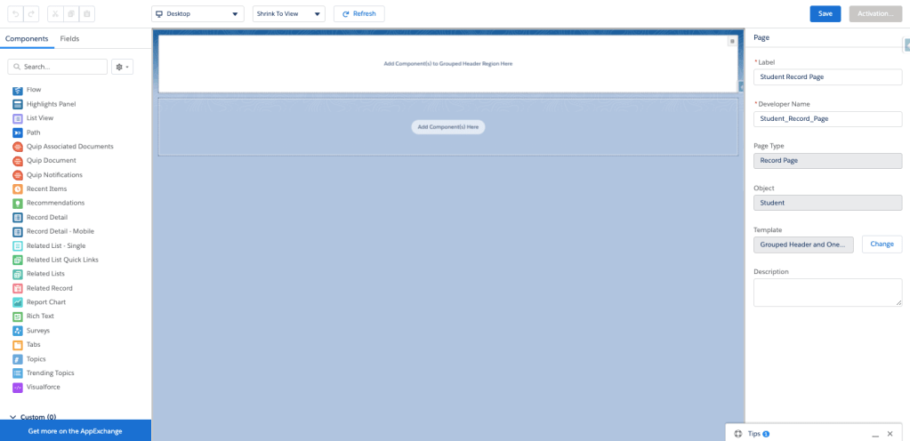
Task: Choose the Visualforce component
Action: [x=44, y=387]
